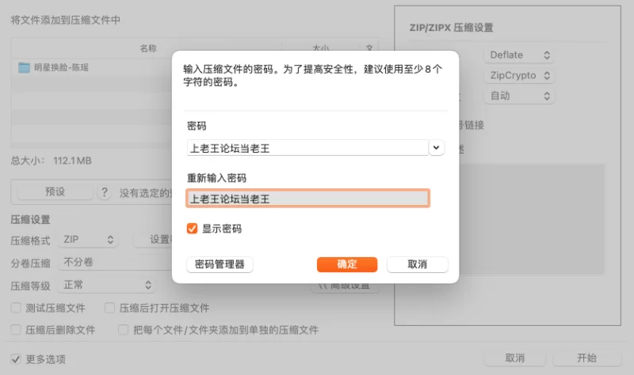This screenshot has height=375, width=634.
Task: Click the 密码 input field
Action: coord(307,147)
